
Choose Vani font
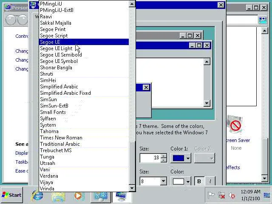[x=84, y=170]
